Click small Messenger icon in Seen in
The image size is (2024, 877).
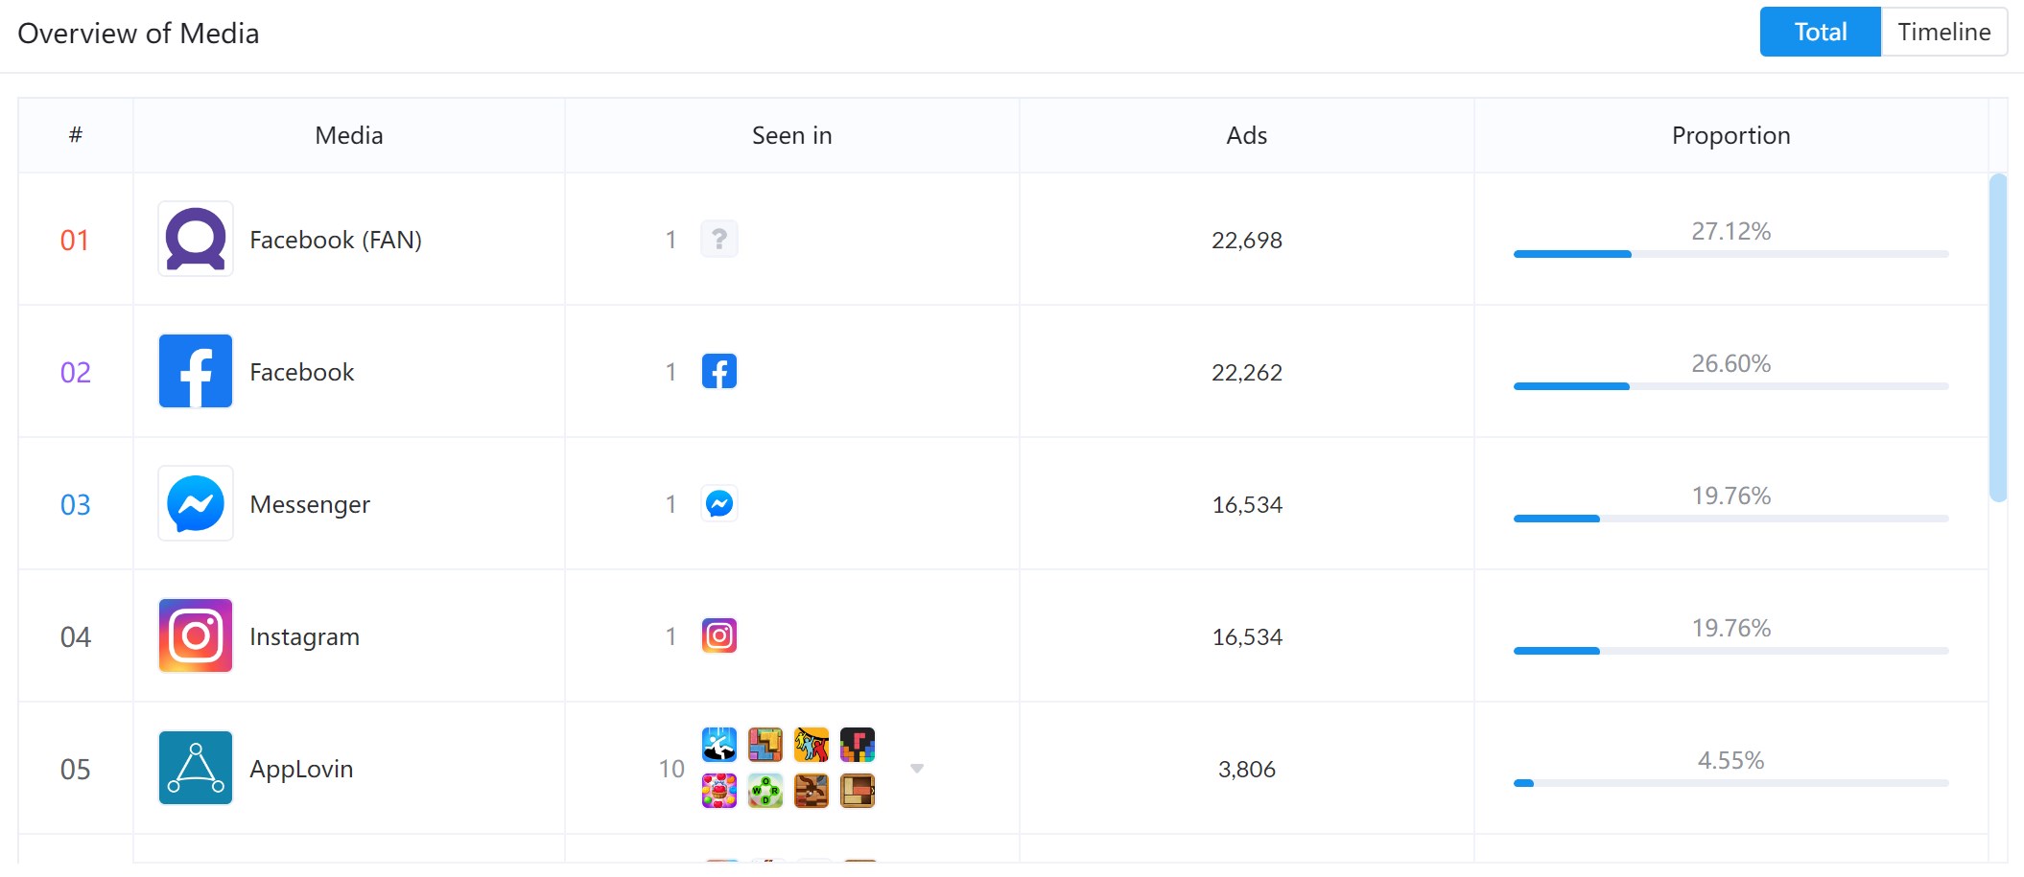click(719, 503)
